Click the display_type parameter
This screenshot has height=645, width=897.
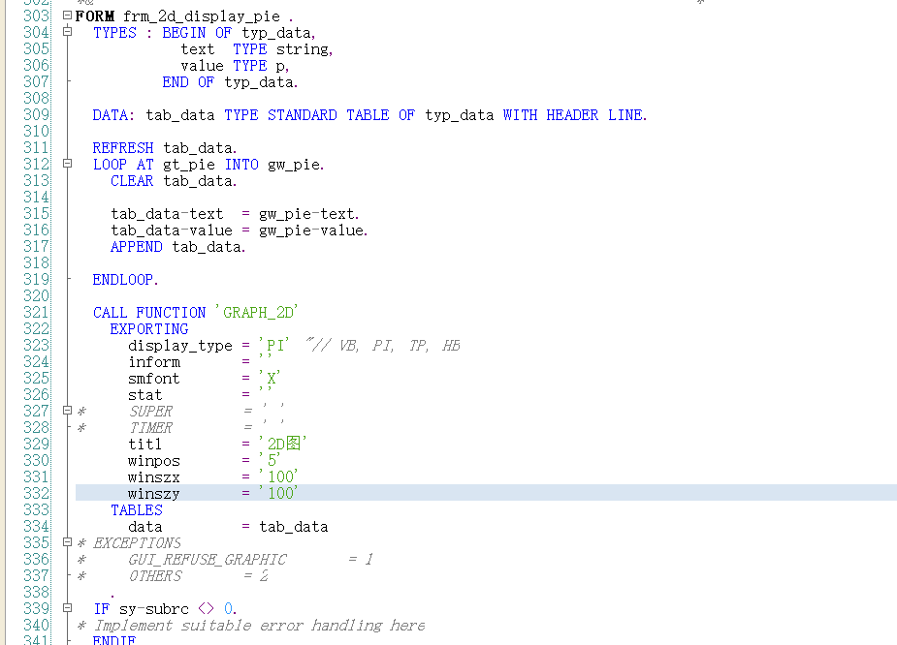tap(180, 346)
